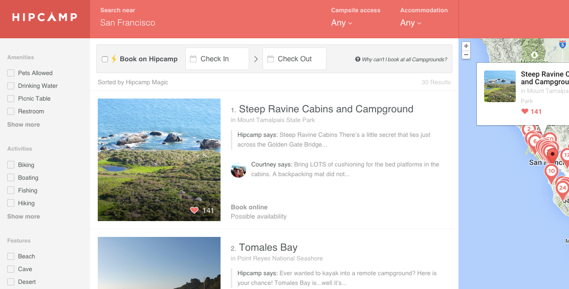Zoom out on the map
This screenshot has width=569, height=289.
pyautogui.click(x=466, y=55)
